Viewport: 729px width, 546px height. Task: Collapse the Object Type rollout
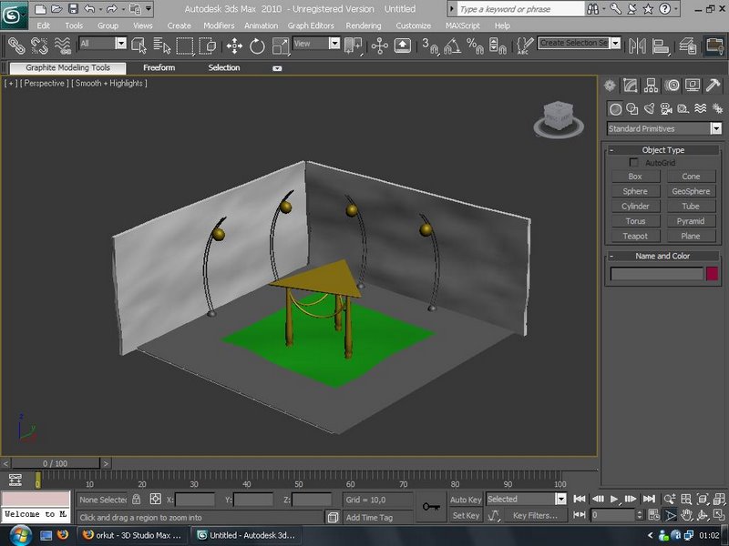(662, 150)
